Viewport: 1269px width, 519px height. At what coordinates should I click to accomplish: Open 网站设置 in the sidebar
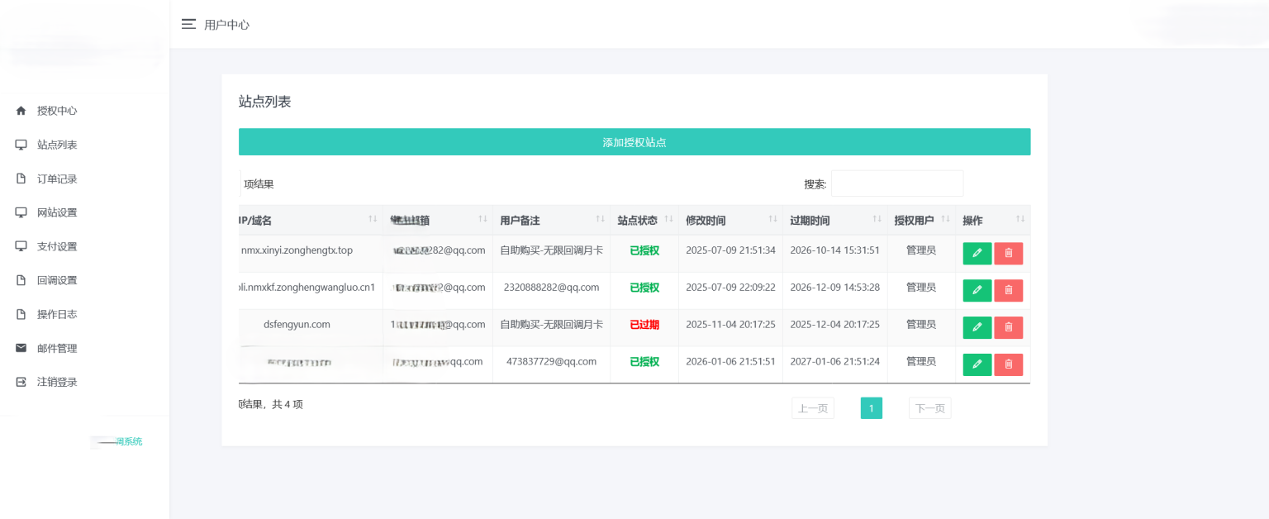point(57,212)
